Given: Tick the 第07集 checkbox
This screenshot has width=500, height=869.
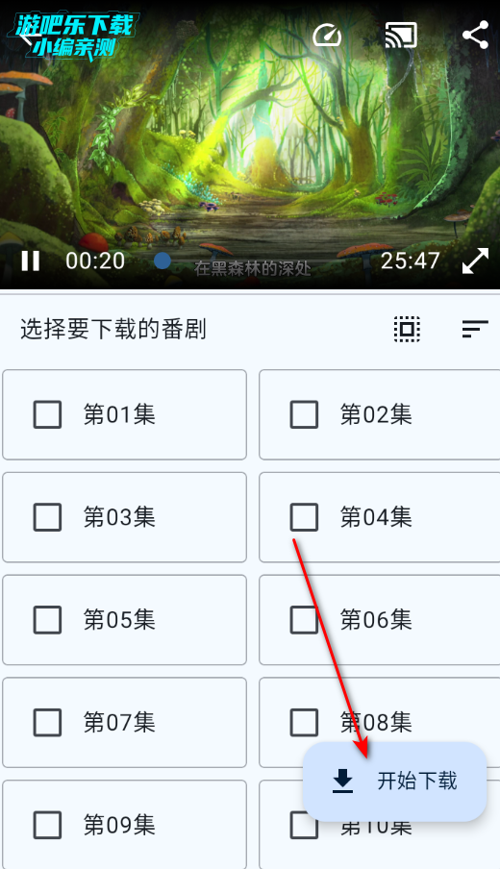Looking at the screenshot, I should pos(47,722).
